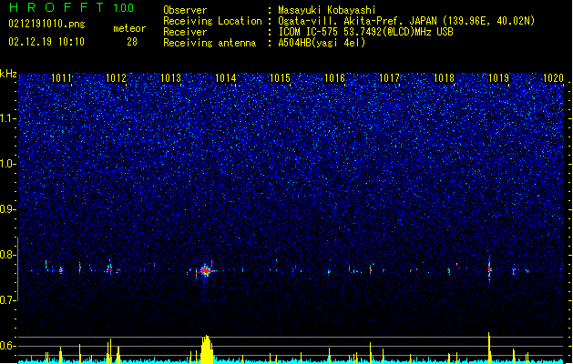Click the 0.6 kHz frequency tick label
The height and width of the screenshot is (364, 573).
8,346
